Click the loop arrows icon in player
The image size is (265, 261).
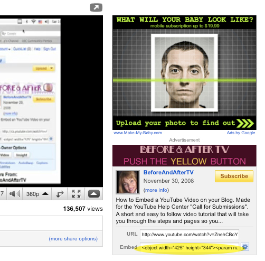[x=60, y=194]
